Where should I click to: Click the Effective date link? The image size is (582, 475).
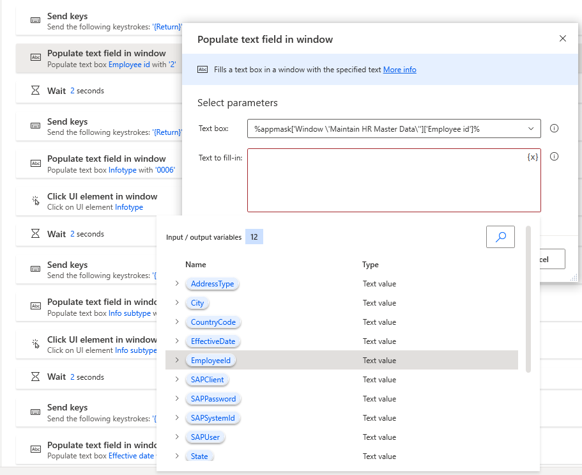click(x=131, y=456)
